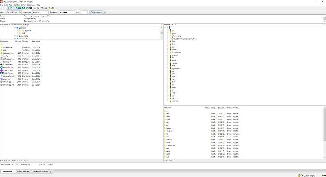Click the green Refresh file lists icon
The height and width of the screenshot is (177, 326).
click(x=24, y=8)
